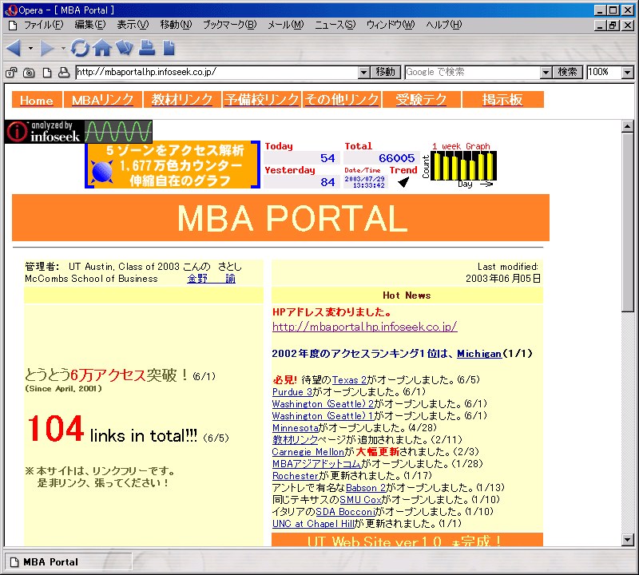Open the 予備校リンク navigation link

pyautogui.click(x=262, y=101)
